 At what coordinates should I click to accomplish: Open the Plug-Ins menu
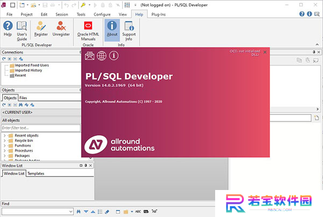[x=159, y=14]
